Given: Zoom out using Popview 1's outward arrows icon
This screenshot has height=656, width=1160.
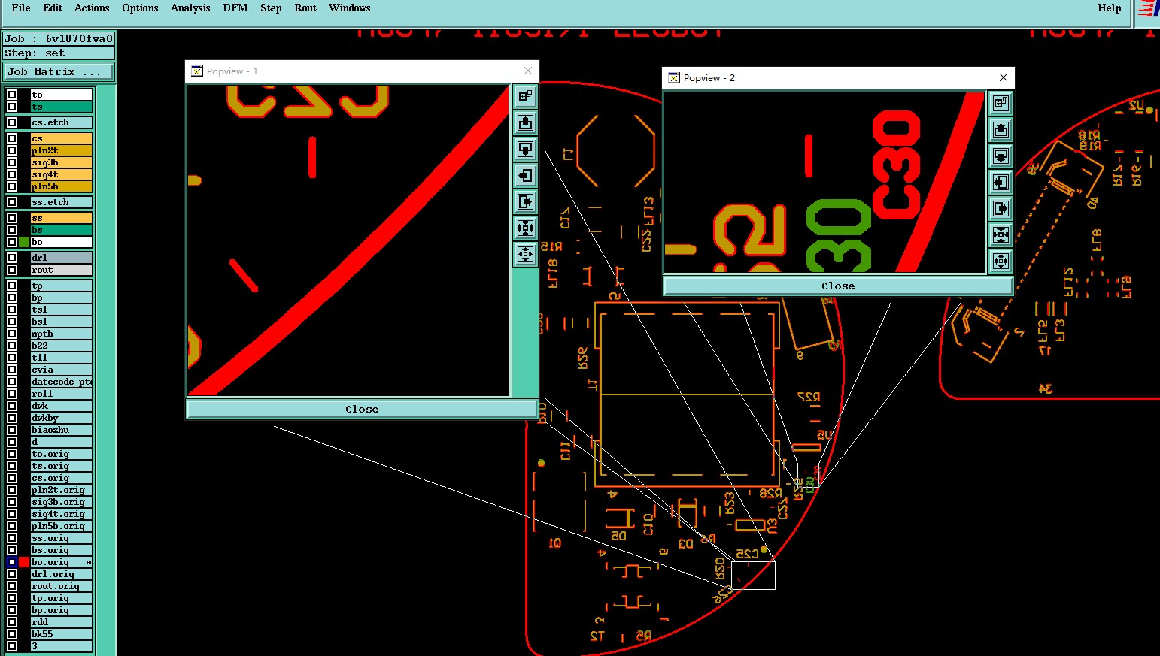Looking at the screenshot, I should pyautogui.click(x=525, y=254).
